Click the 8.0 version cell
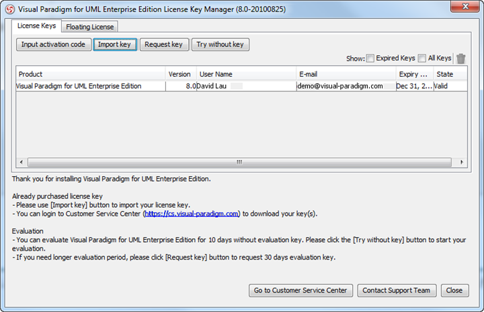 click(181, 86)
